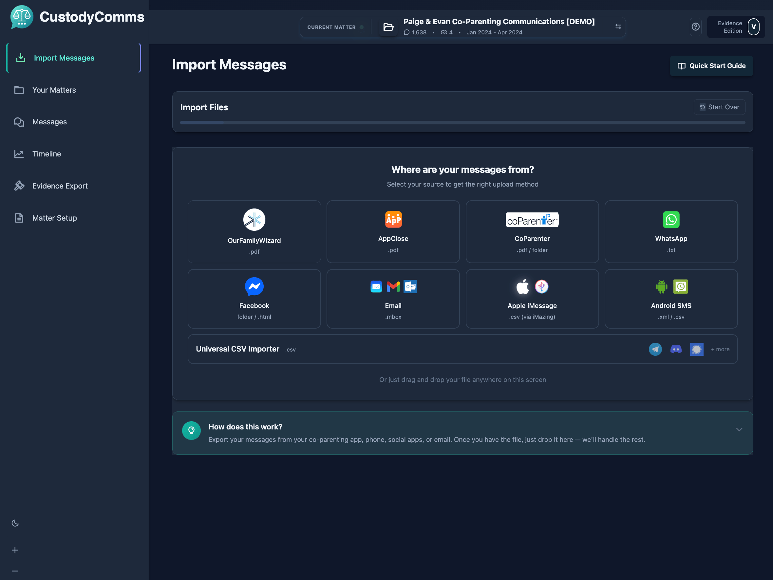
Task: Expand the How does this work section chevron
Action: click(x=739, y=429)
